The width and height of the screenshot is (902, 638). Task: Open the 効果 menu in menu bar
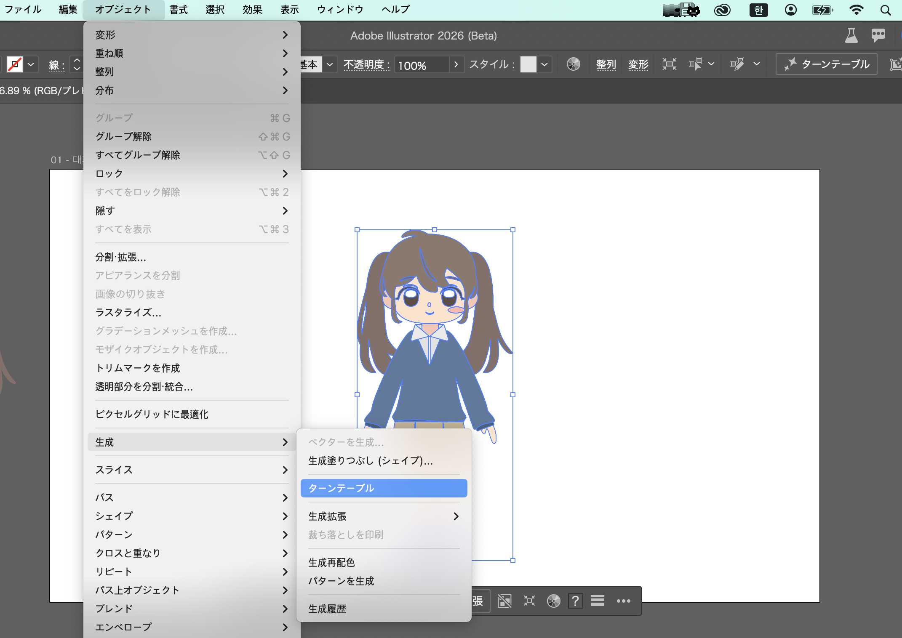click(x=252, y=10)
